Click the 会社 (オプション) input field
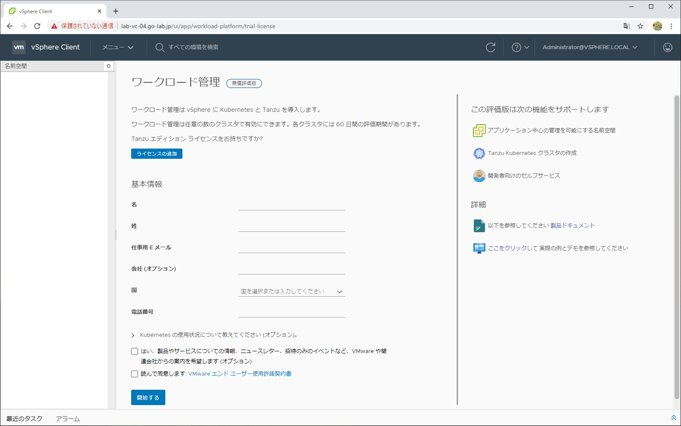The height and width of the screenshot is (426, 681). click(x=292, y=269)
